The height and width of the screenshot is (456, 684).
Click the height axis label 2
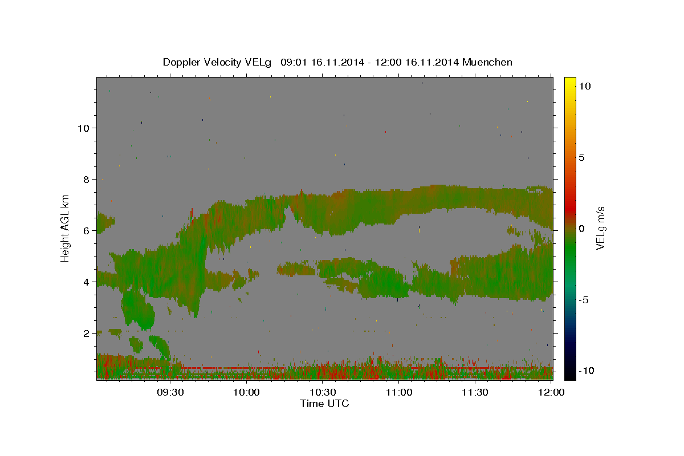click(x=87, y=333)
